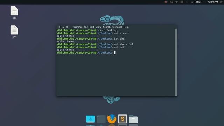224x126 pixels.
Task: Open the first Terminal menu in menubar
Action: click(77, 27)
